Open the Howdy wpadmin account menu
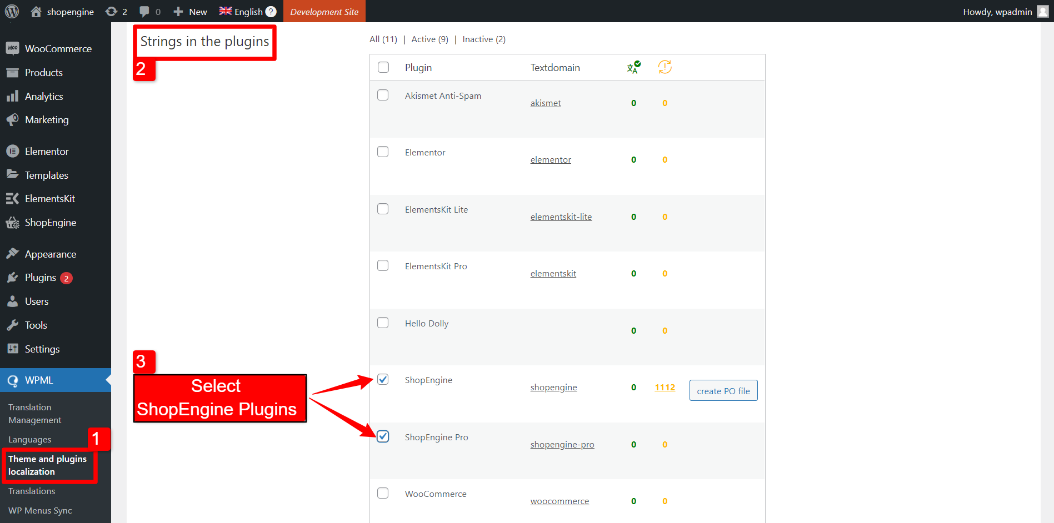The width and height of the screenshot is (1054, 523). pyautogui.click(x=1006, y=12)
